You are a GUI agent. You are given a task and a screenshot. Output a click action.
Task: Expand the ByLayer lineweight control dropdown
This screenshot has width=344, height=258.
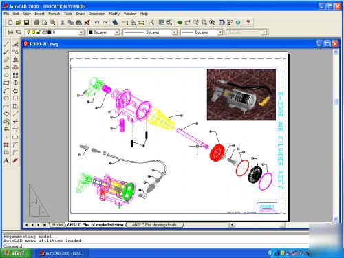pos(220,32)
